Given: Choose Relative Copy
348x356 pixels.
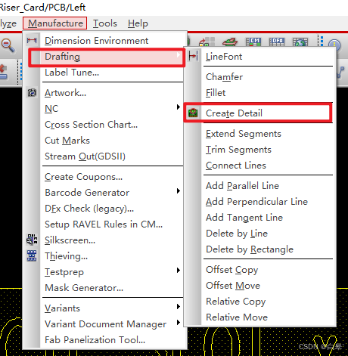Looking at the screenshot, I should click(236, 302).
